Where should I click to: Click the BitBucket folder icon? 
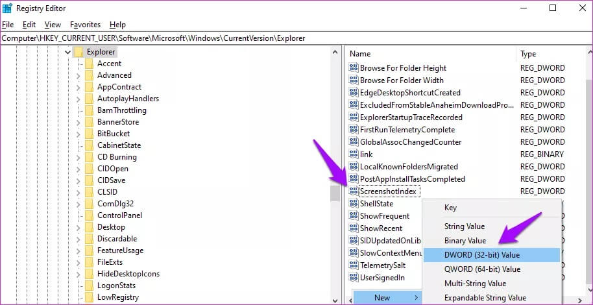click(x=89, y=134)
